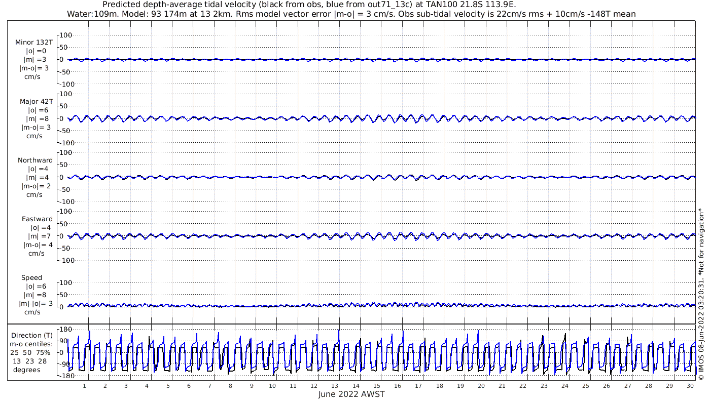Click day 30 on the date axis

tap(690, 386)
